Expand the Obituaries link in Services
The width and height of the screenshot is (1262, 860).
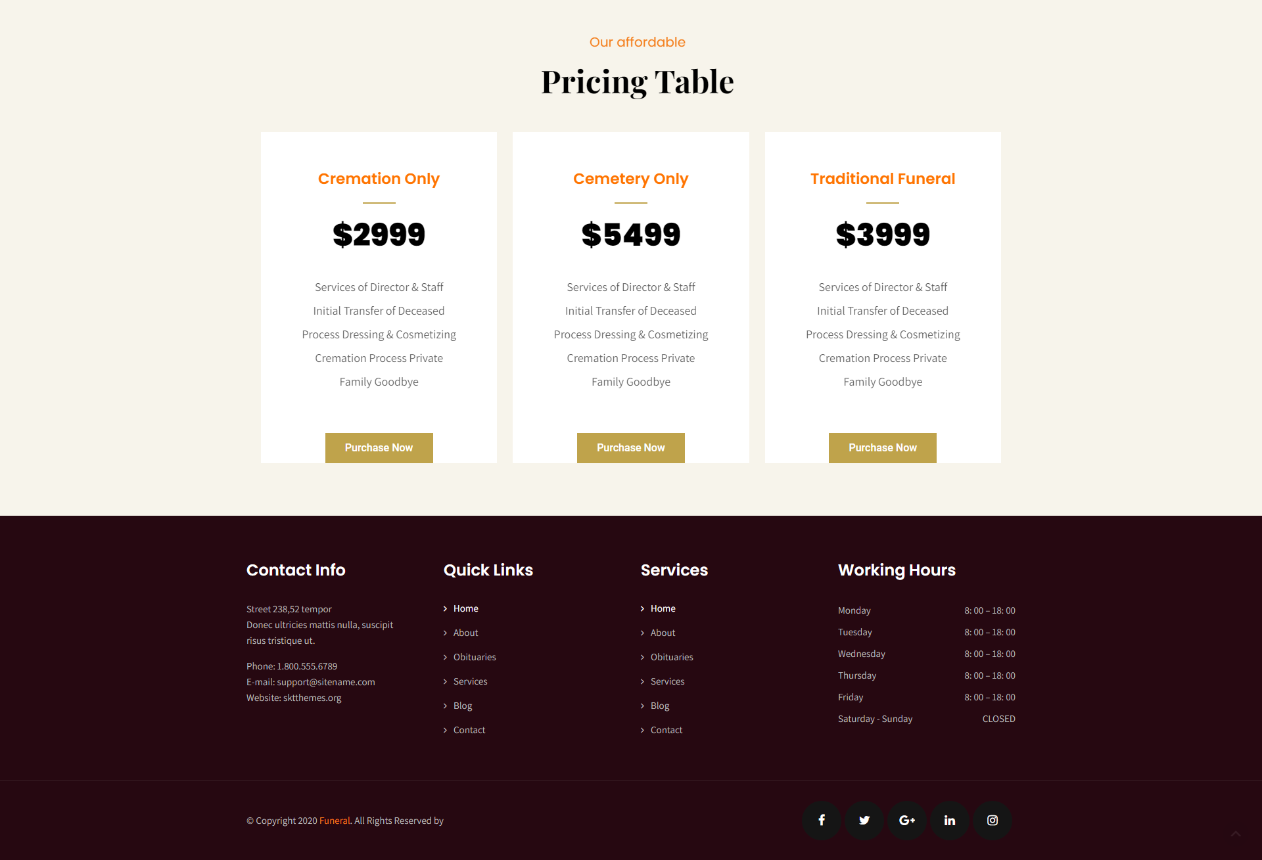(671, 656)
